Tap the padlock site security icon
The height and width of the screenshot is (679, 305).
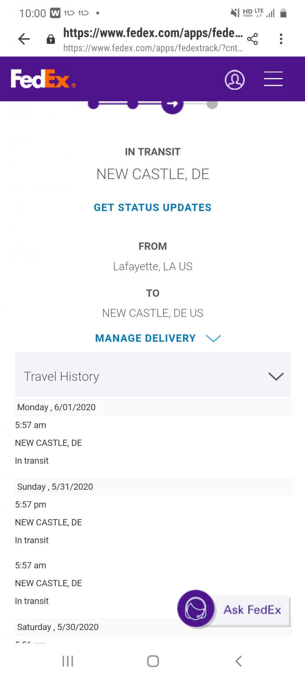pyautogui.click(x=51, y=39)
